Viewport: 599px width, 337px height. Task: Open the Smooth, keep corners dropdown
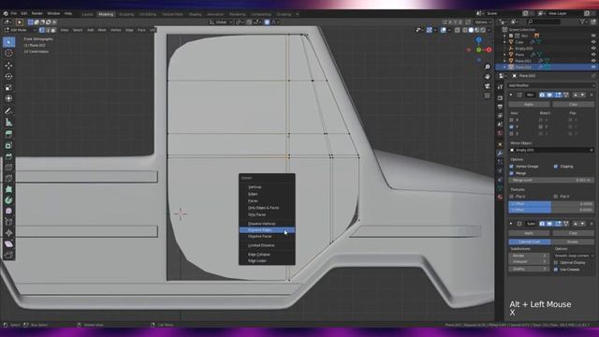click(x=574, y=256)
